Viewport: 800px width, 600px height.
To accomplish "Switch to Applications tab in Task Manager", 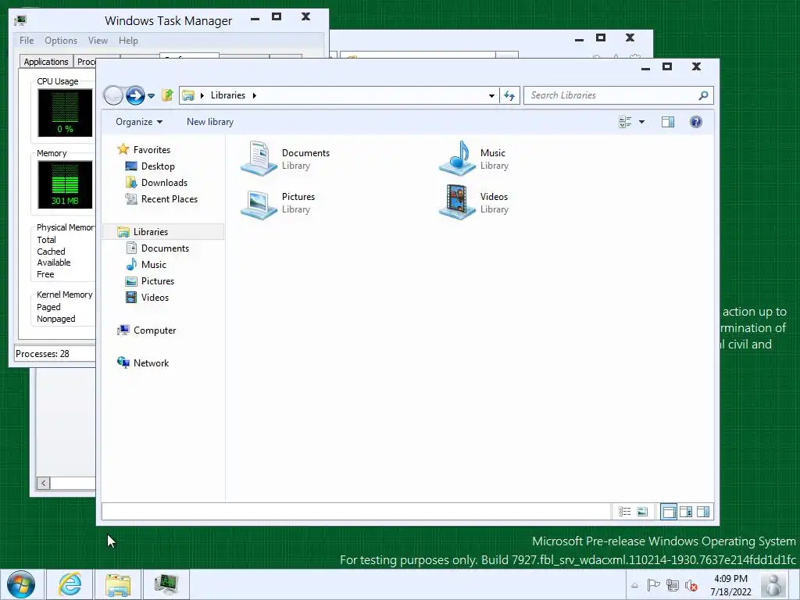I will 46,62.
